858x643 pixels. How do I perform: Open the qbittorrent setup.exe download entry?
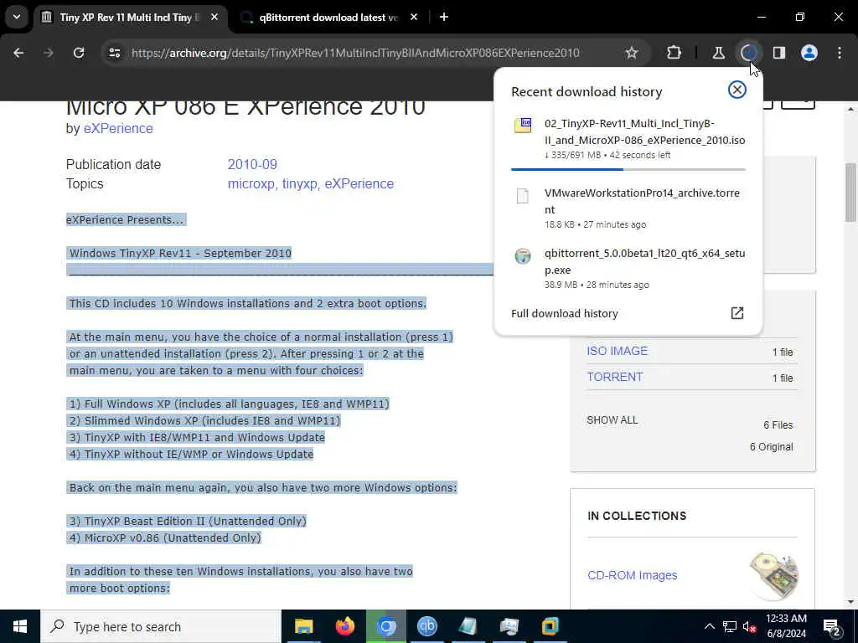(x=628, y=268)
